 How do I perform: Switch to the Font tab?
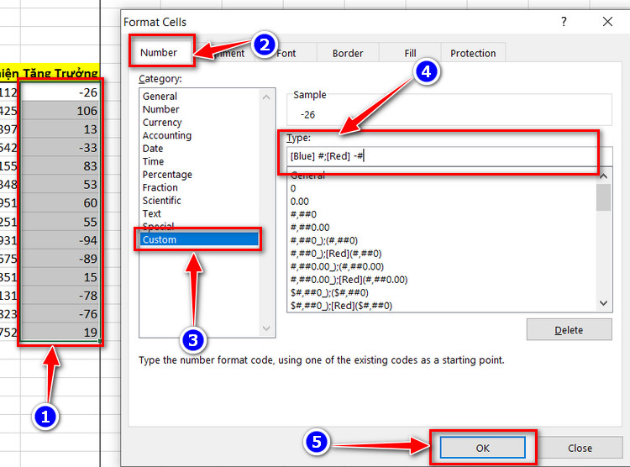click(286, 54)
